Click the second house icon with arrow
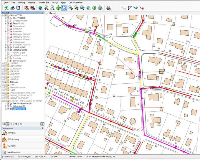Image resolution: width=200 pixels, height=160 pixels. (x=32, y=8)
